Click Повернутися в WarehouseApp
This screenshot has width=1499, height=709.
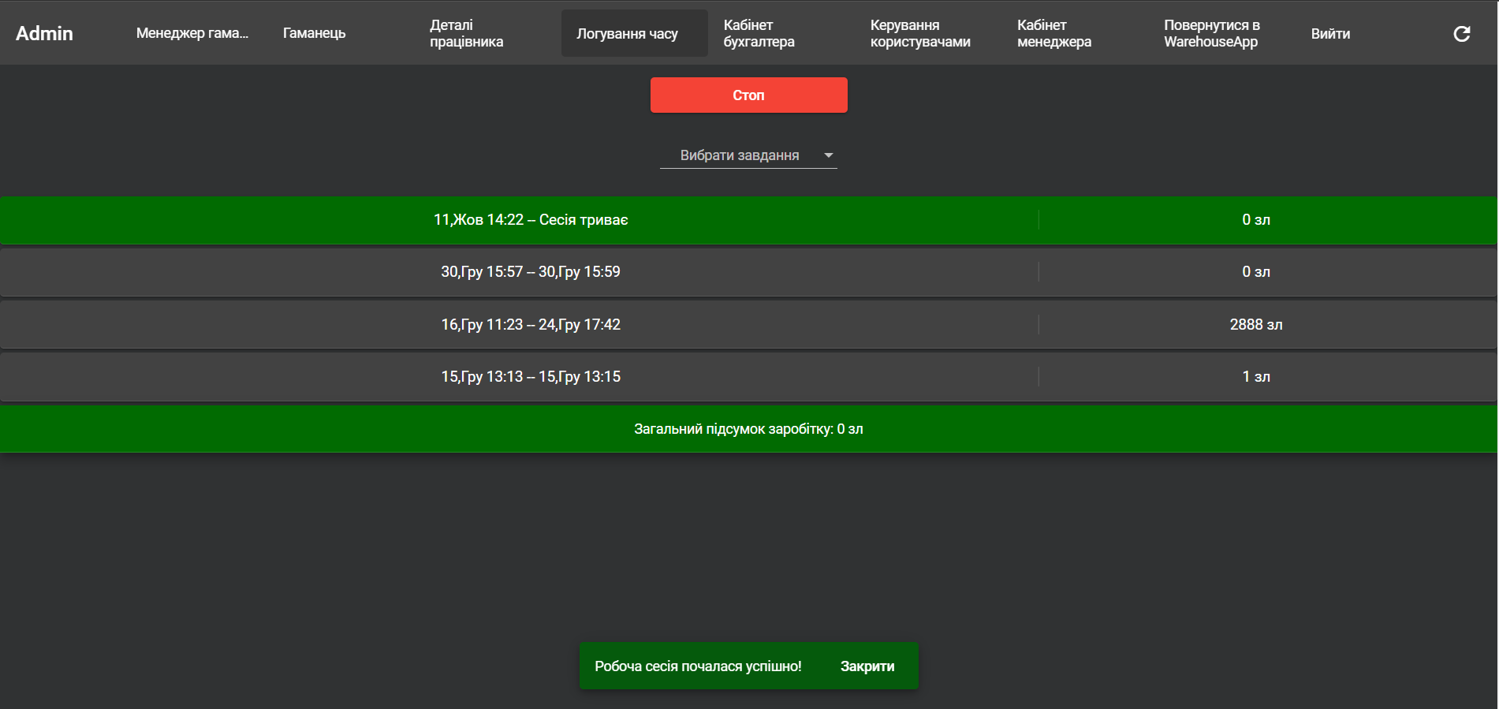pyautogui.click(x=1212, y=33)
